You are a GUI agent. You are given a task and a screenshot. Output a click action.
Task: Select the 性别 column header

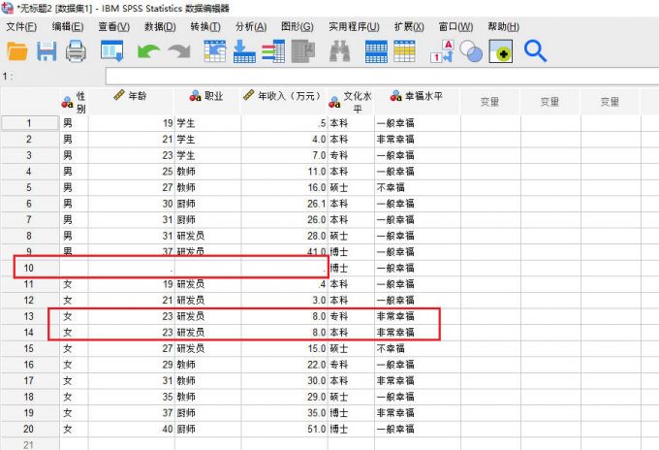74,102
